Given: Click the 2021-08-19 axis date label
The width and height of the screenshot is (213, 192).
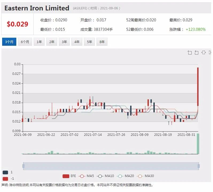Looking at the screenshot, I should [163, 135].
